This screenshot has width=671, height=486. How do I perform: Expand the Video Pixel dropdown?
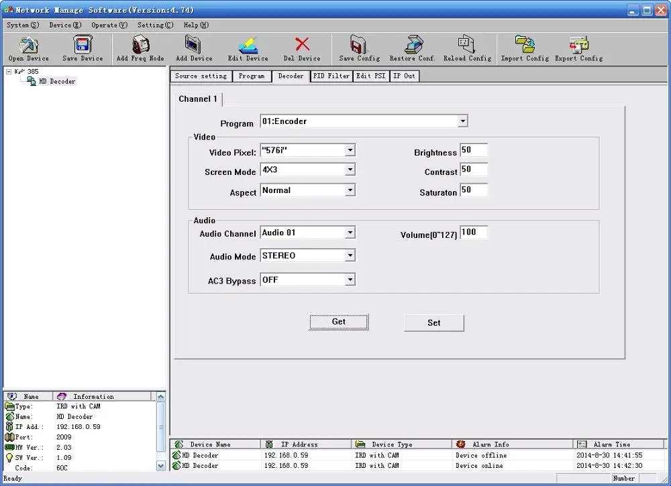click(350, 150)
